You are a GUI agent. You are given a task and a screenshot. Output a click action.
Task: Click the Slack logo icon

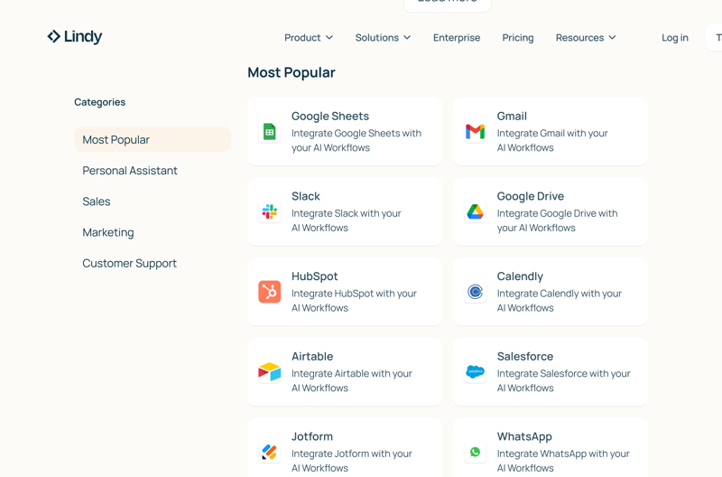click(x=269, y=211)
